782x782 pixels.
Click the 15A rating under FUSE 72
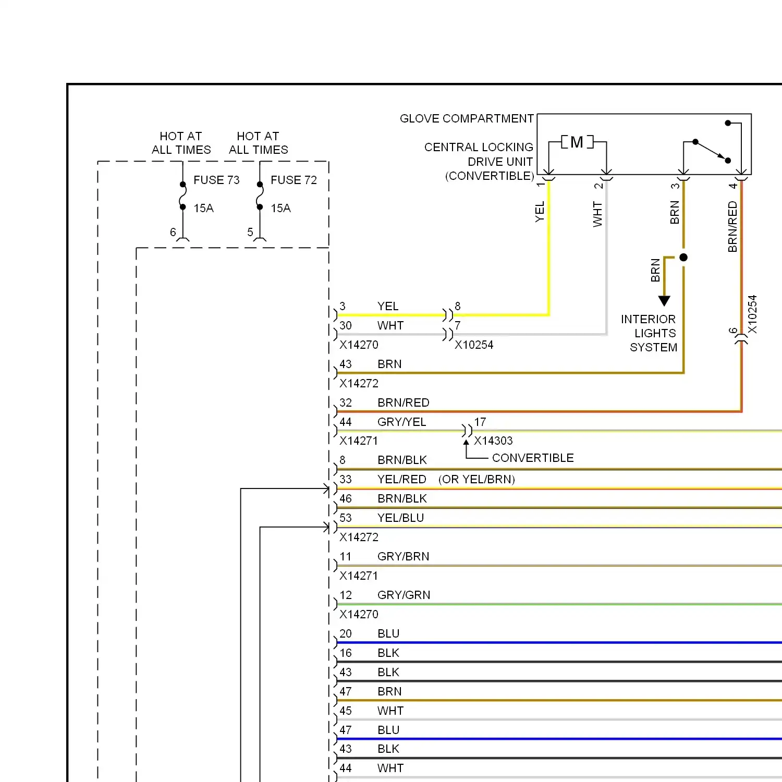point(280,208)
